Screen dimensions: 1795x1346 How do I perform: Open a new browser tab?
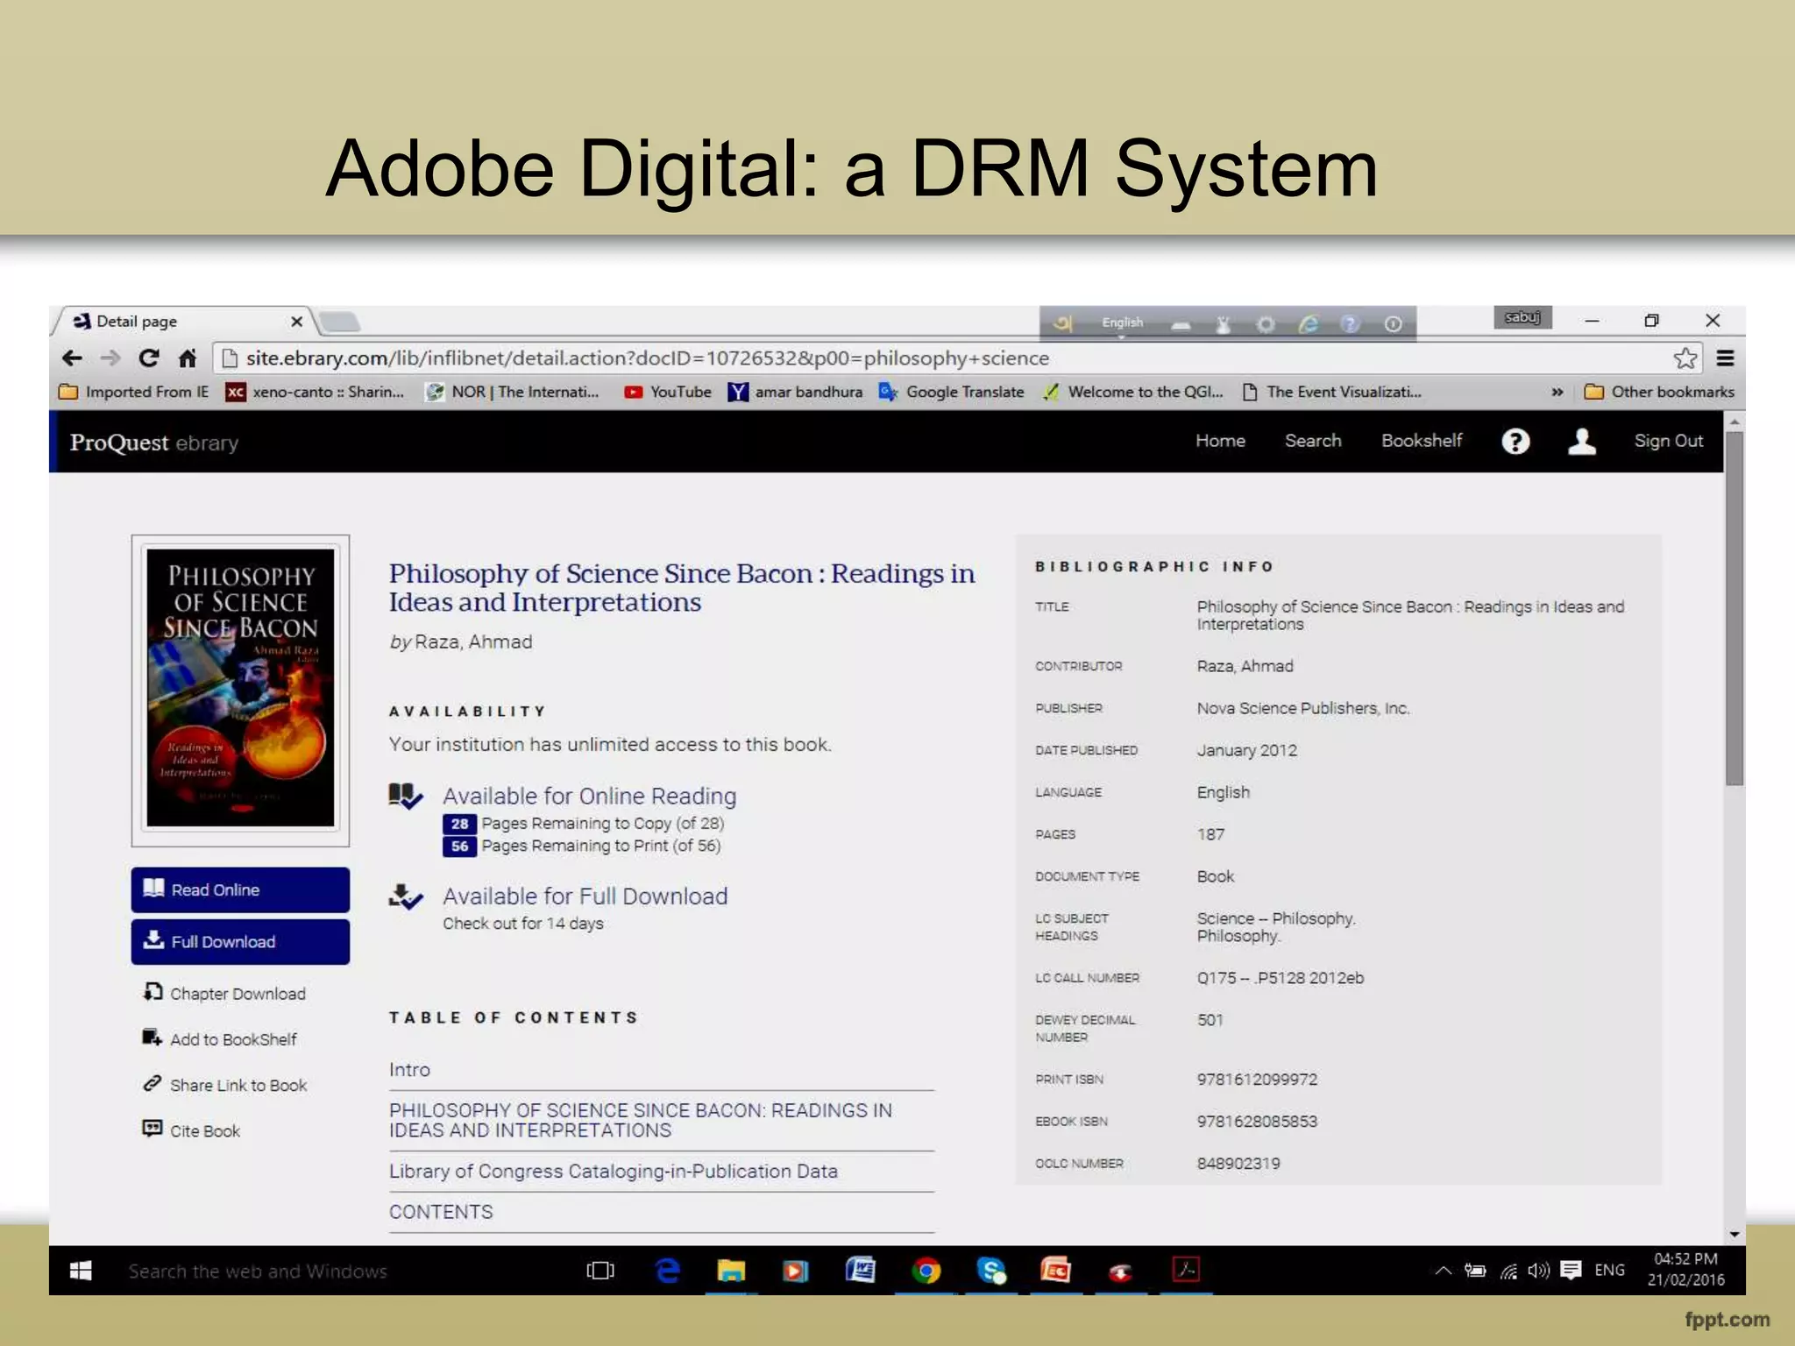[x=340, y=323]
